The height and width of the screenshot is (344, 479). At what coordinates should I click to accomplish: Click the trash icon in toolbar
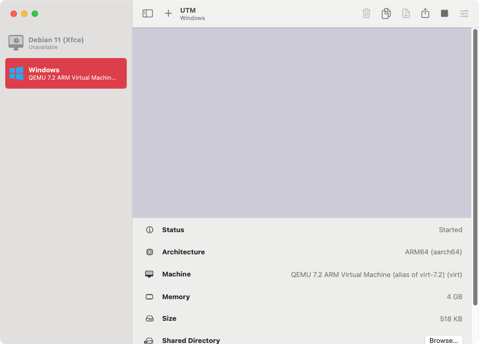367,14
